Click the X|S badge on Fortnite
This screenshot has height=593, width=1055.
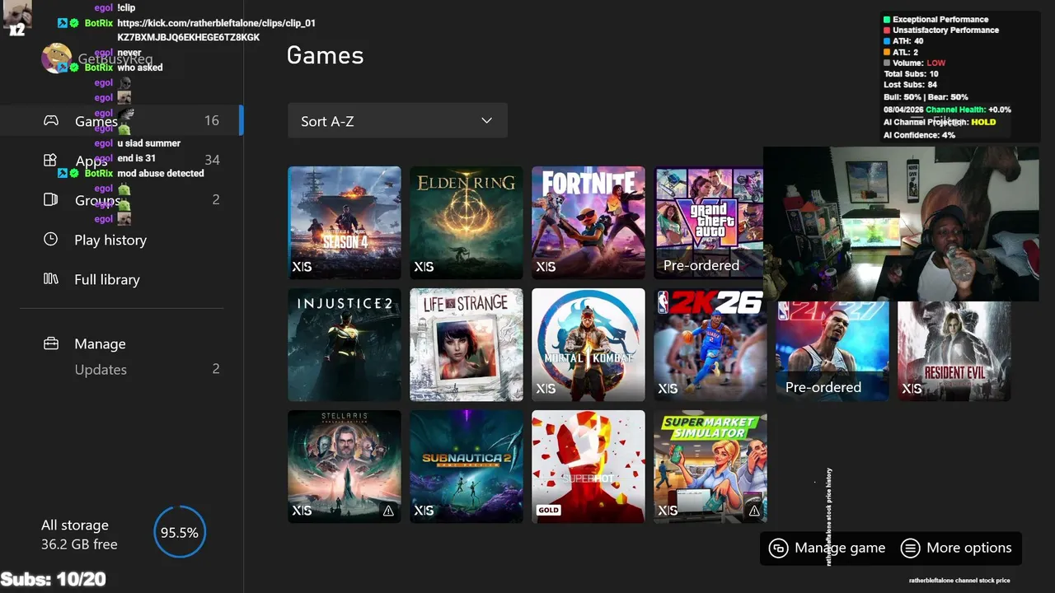(546, 267)
